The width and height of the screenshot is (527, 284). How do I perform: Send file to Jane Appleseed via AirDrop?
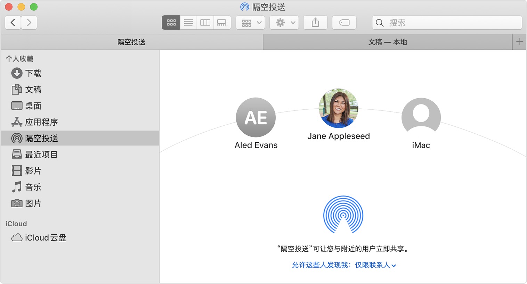coord(338,108)
